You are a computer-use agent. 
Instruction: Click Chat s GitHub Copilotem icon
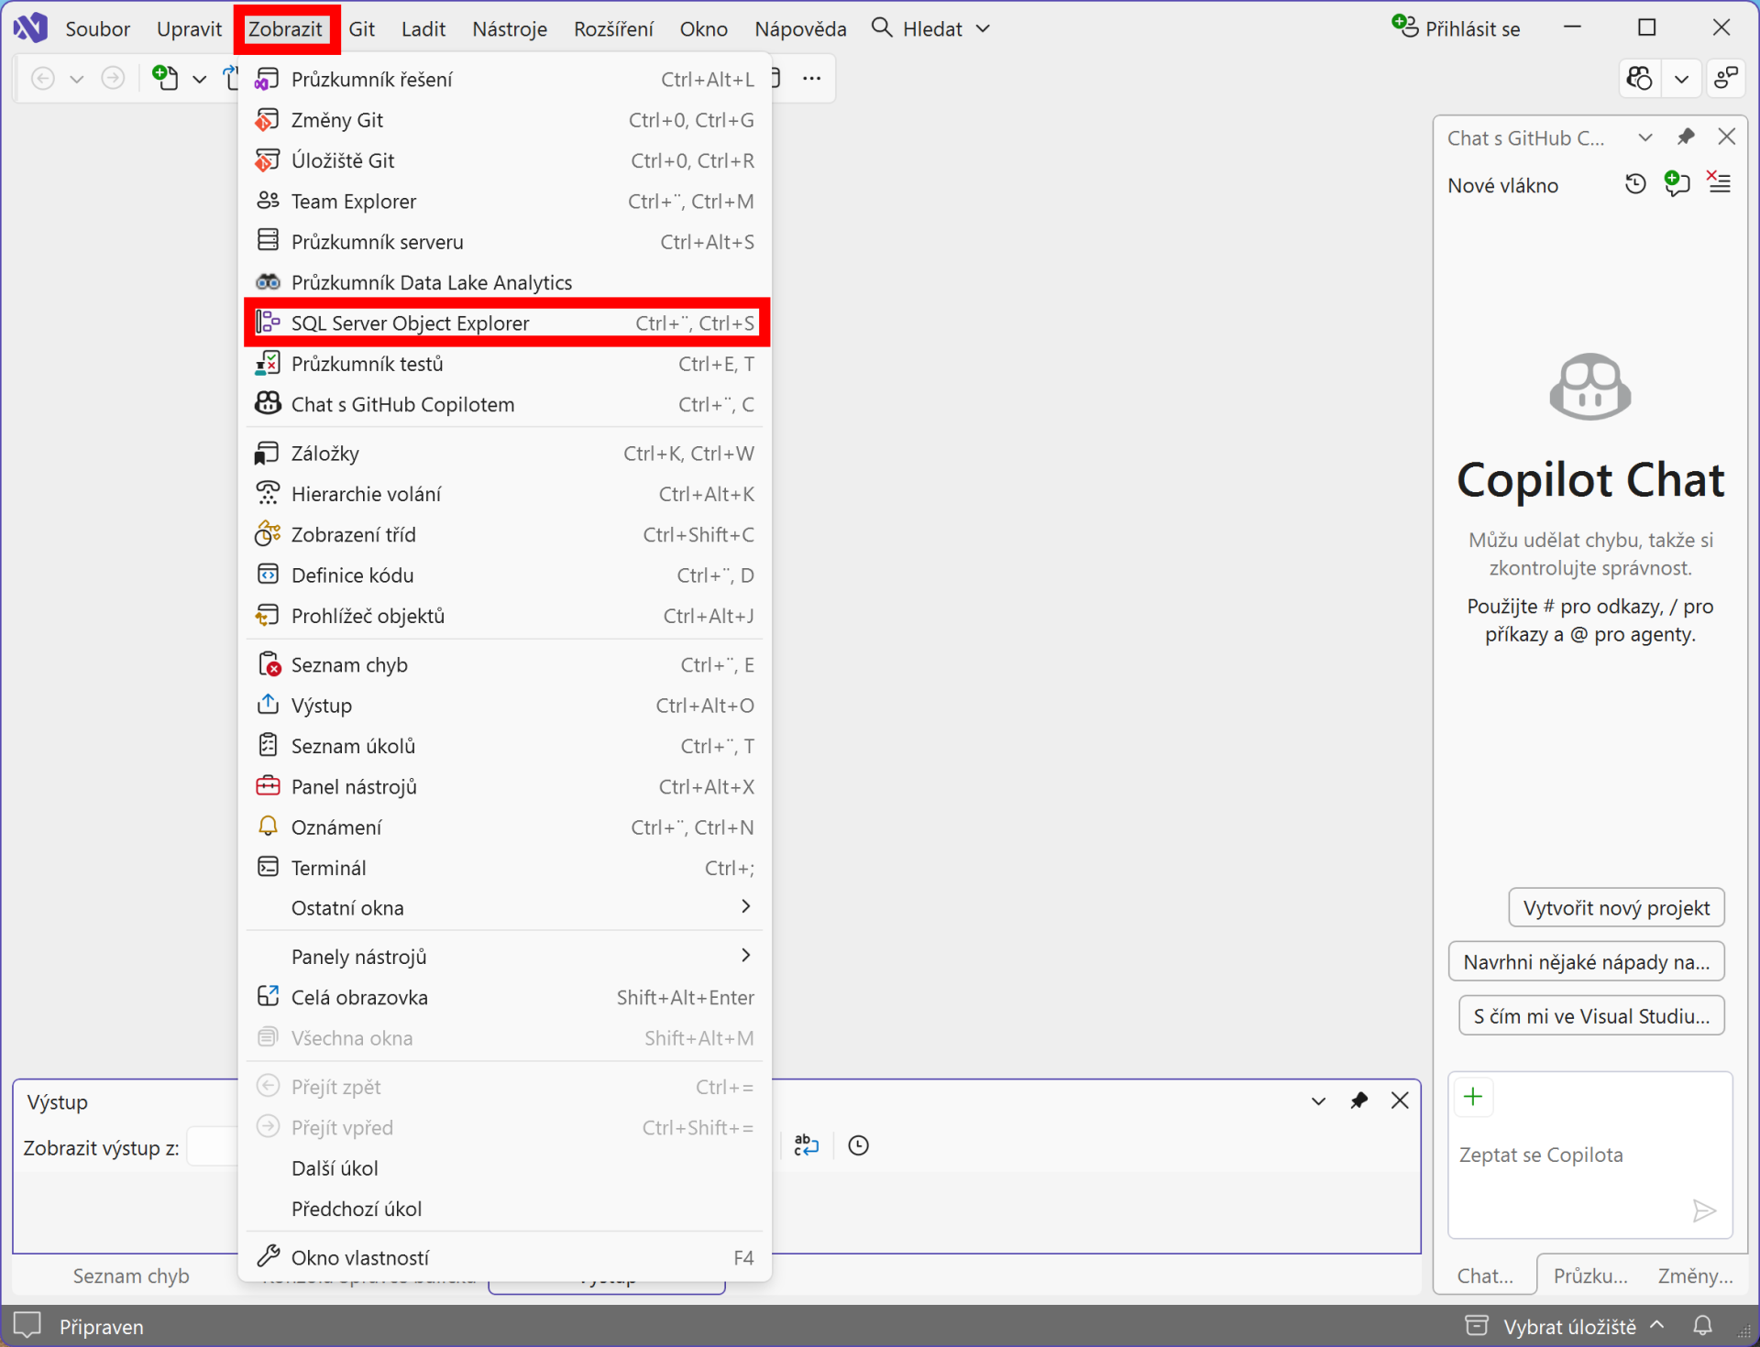click(268, 404)
